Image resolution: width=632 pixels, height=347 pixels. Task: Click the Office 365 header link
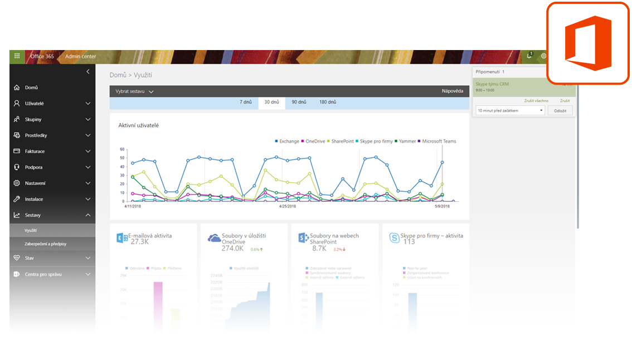click(42, 56)
